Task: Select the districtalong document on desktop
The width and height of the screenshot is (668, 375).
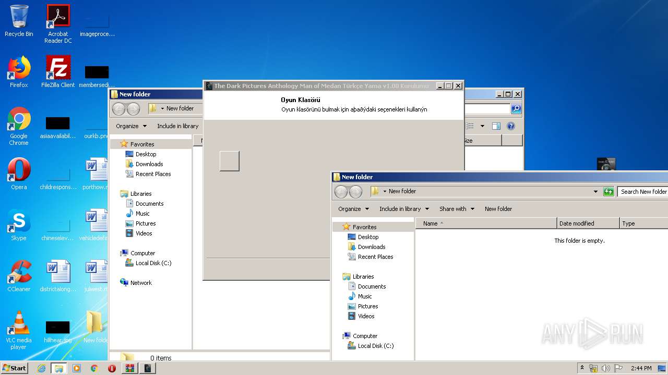Action: click(x=58, y=276)
